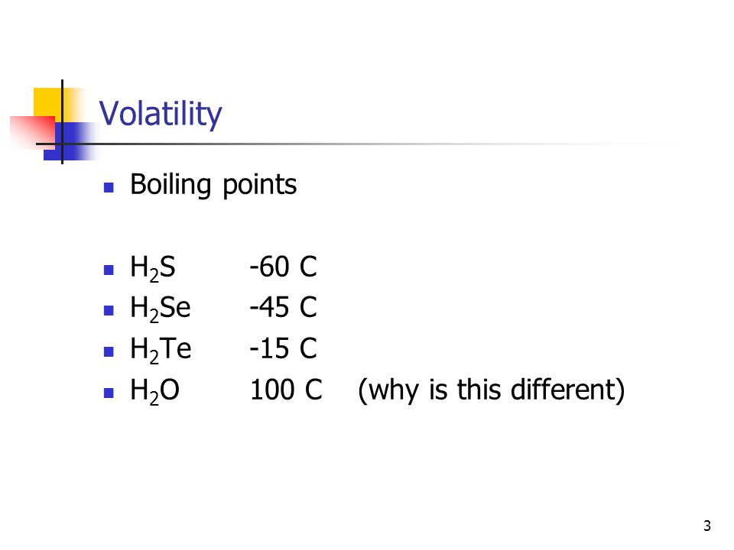Click the red gradient square decoration
Screen dimensions: 734x550
[32, 133]
